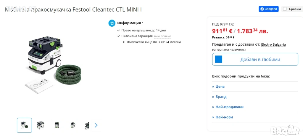Click the checkmark beside included warranty line
The width and height of the screenshot is (303, 139).
[119, 36]
